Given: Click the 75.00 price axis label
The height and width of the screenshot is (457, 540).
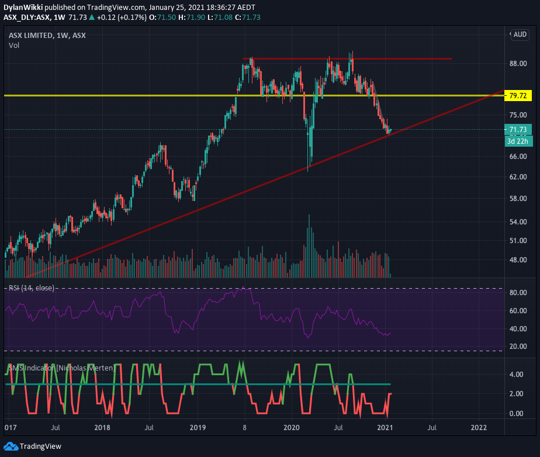Looking at the screenshot, I should click(x=518, y=115).
